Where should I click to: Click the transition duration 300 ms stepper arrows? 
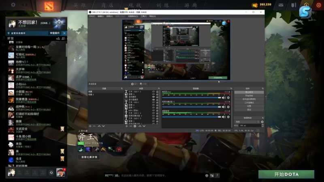tap(262, 125)
